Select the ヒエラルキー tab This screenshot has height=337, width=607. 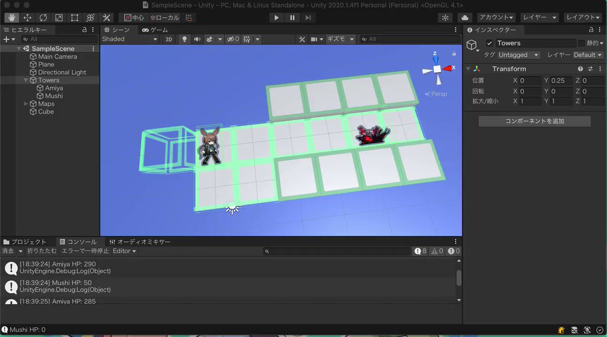tap(25, 30)
